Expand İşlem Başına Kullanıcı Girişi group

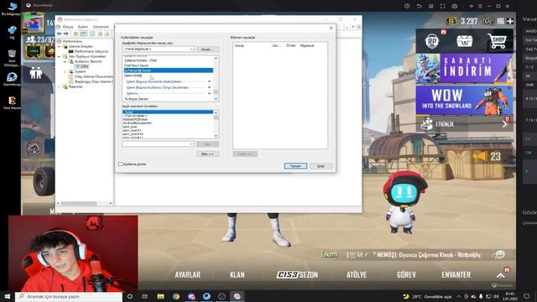[x=209, y=87]
